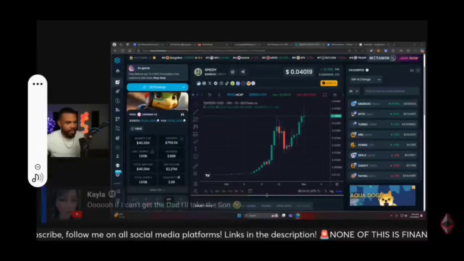The image size is (464, 261).
Task: Open the PONKE row in Favorites
Action: [384, 145]
